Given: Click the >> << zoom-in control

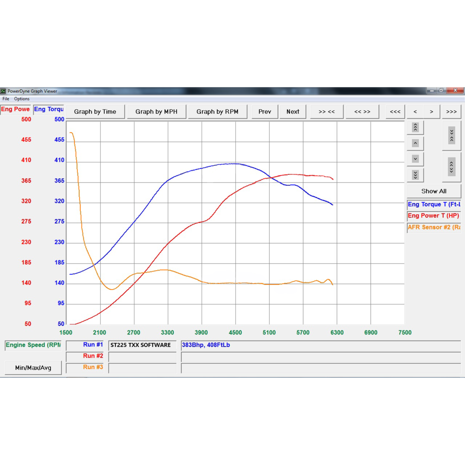Looking at the screenshot, I should click(x=327, y=112).
